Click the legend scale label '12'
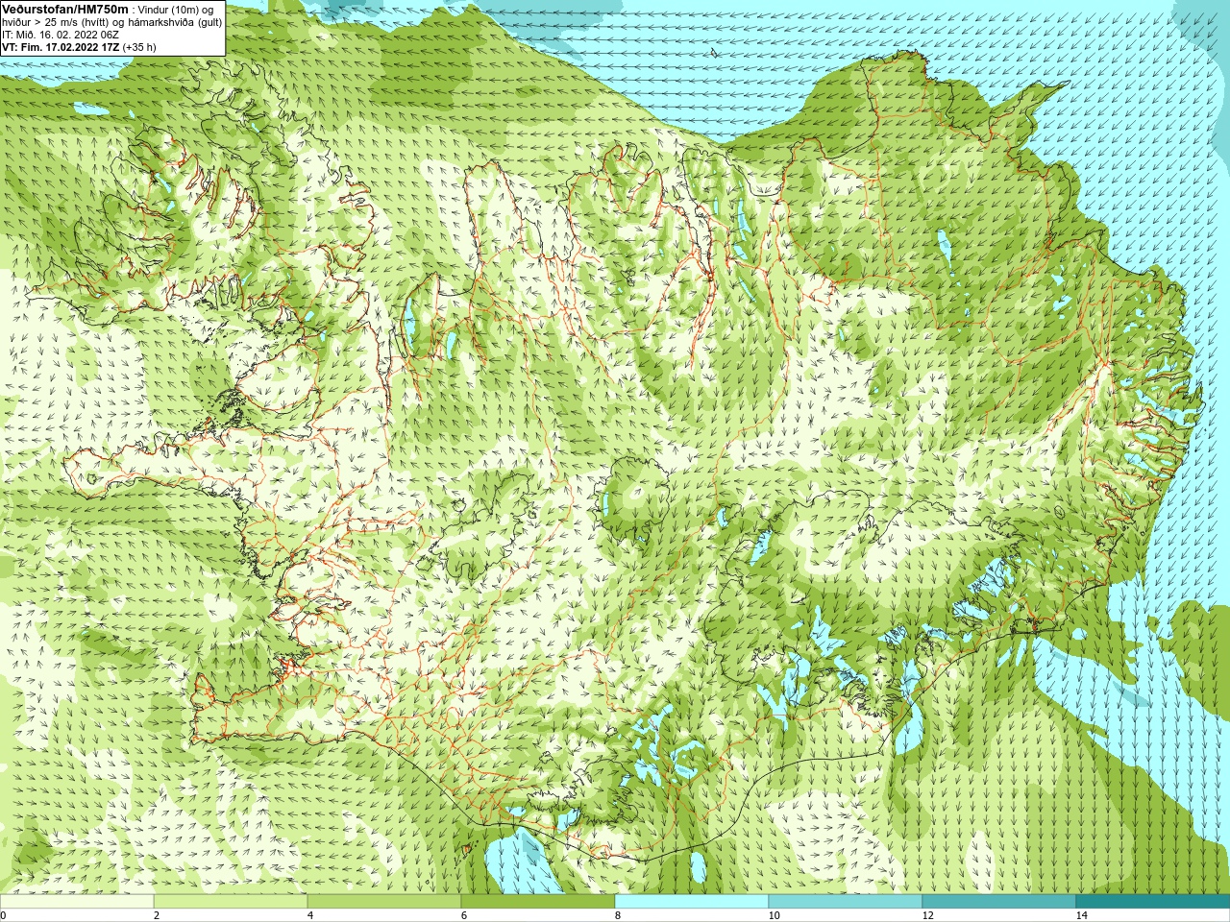 (x=927, y=915)
